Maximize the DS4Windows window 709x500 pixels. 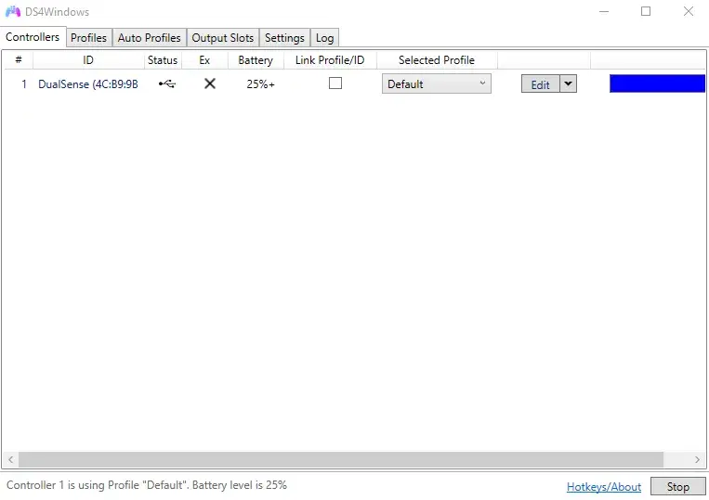(x=646, y=11)
